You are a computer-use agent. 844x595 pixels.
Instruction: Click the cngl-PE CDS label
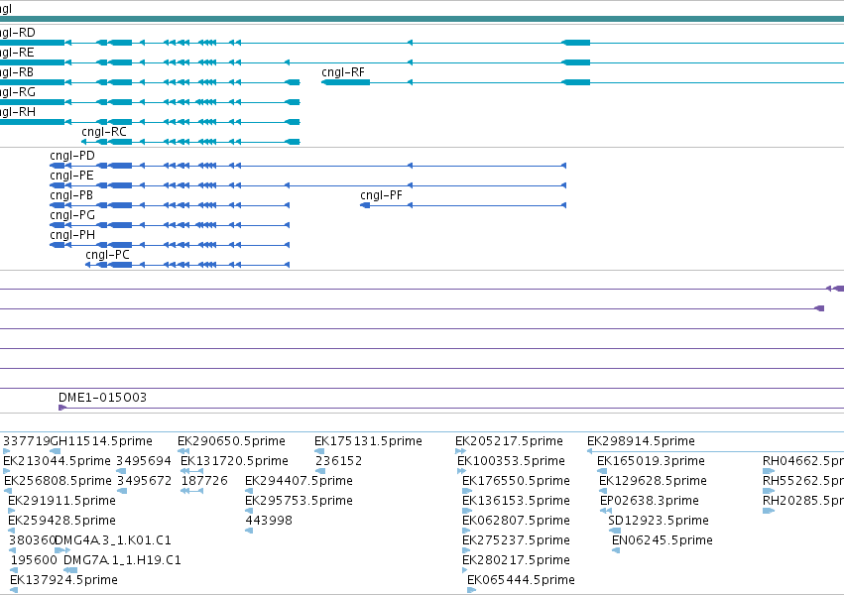[71, 176]
